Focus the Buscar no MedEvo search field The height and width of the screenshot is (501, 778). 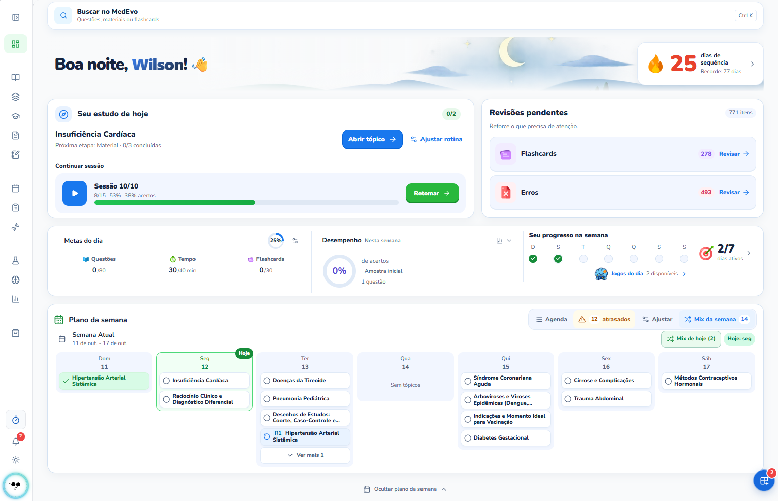405,16
